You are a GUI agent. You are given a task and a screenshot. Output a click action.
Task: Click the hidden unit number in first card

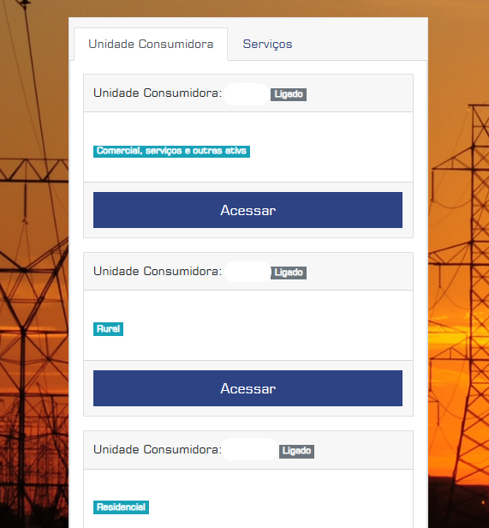247,94
